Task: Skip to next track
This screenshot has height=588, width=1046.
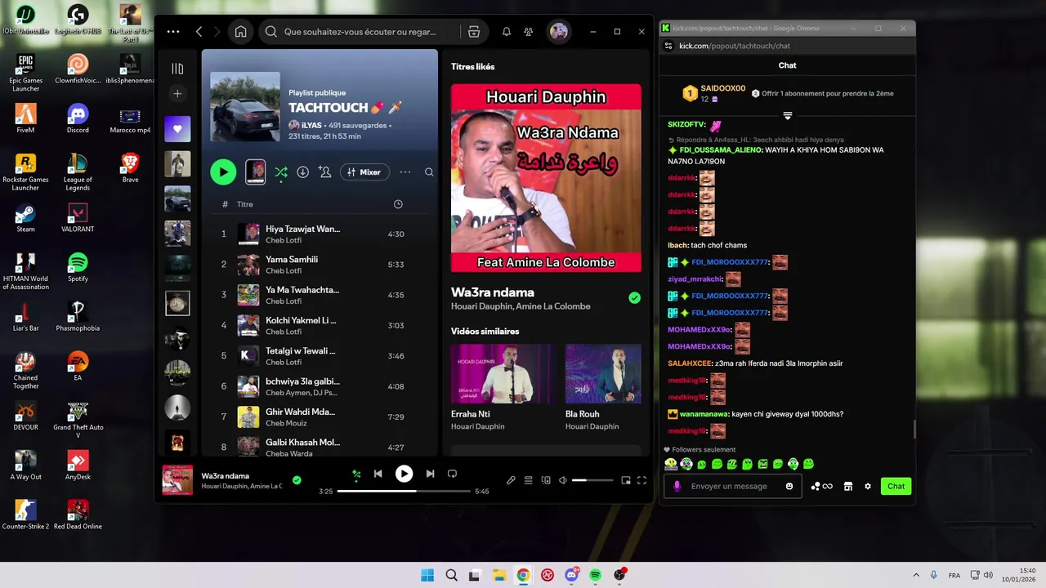Action: [430, 474]
